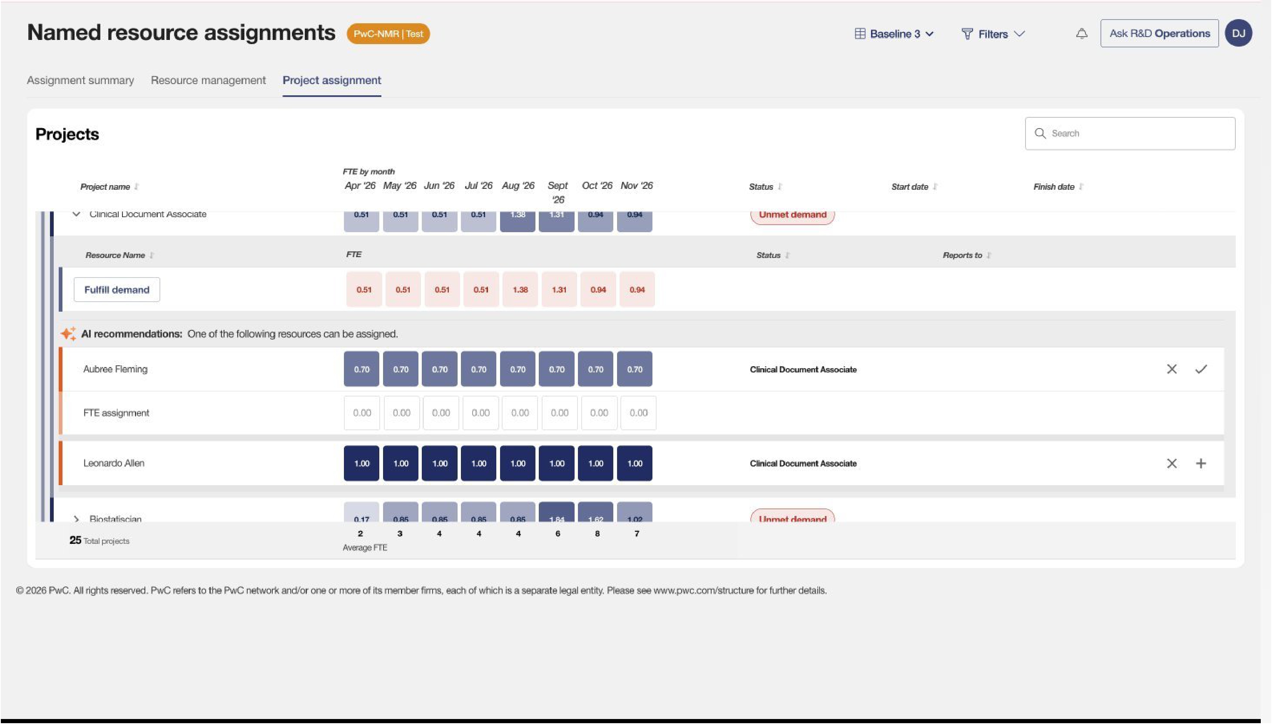
Task: Sort the projects Status column
Action: (x=779, y=186)
